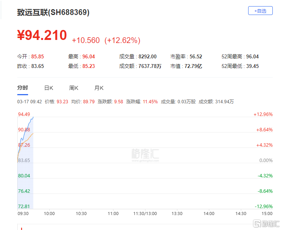This screenshot has height=230, width=282.
Task: Click the 76.42 price axis label
Action: (24, 191)
